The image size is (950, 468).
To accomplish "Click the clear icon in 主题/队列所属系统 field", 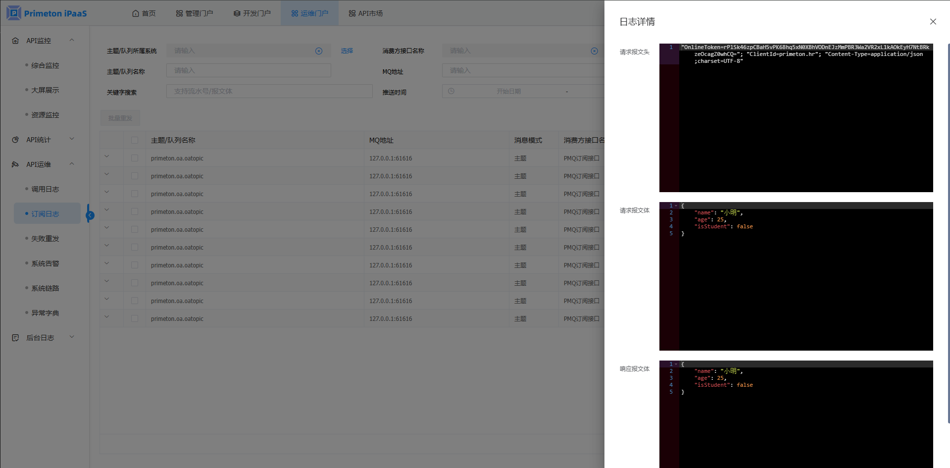I will (319, 51).
